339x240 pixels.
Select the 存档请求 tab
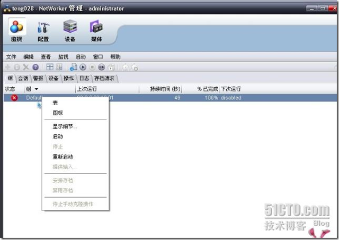tap(104, 78)
